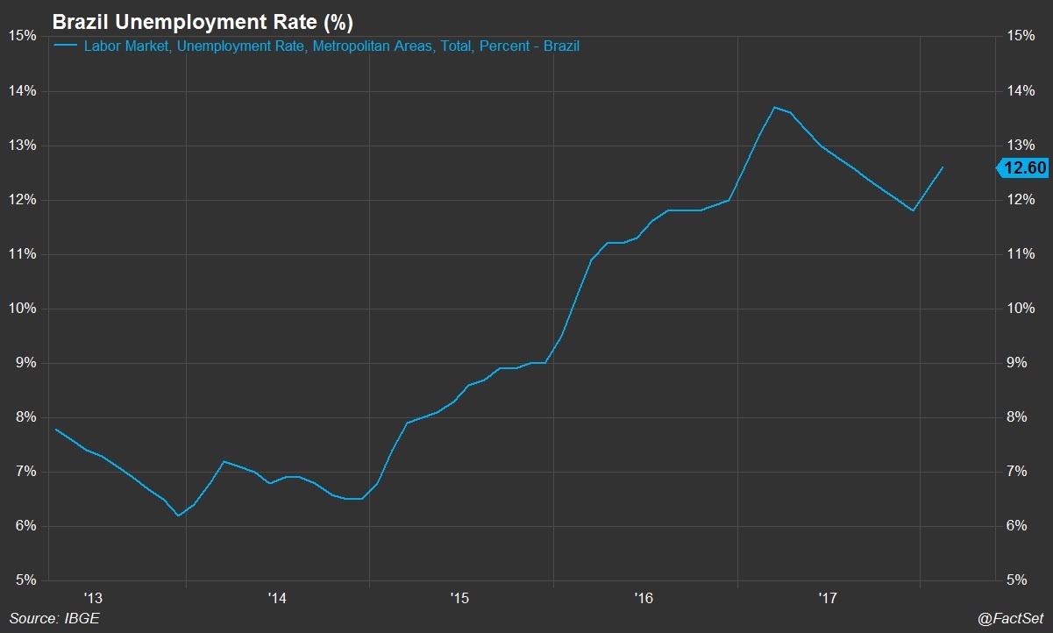Click the '13 year label on x-axis

93,599
